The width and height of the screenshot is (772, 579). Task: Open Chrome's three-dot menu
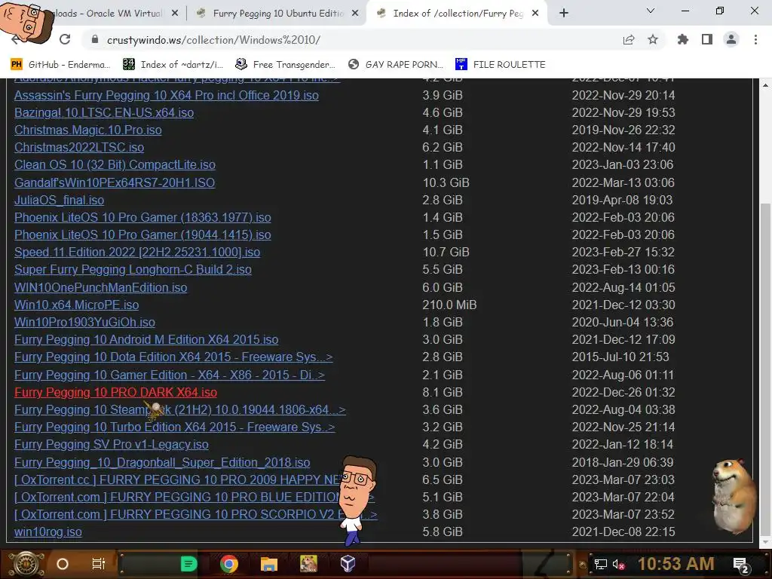tap(755, 39)
